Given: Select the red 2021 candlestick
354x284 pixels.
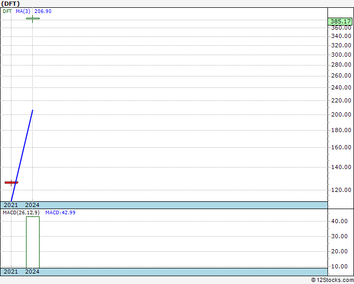Looking at the screenshot, I should (x=11, y=183).
